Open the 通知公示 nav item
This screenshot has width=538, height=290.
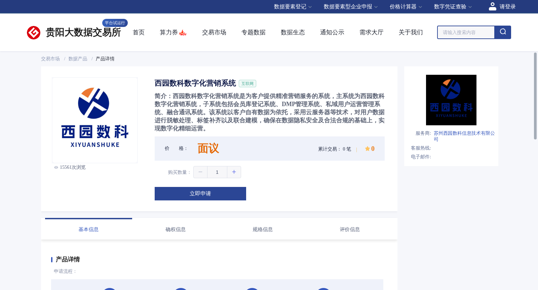(332, 32)
